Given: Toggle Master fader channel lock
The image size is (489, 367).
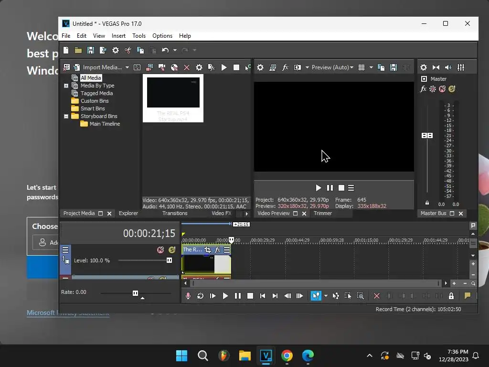Looking at the screenshot, I should tap(427, 203).
